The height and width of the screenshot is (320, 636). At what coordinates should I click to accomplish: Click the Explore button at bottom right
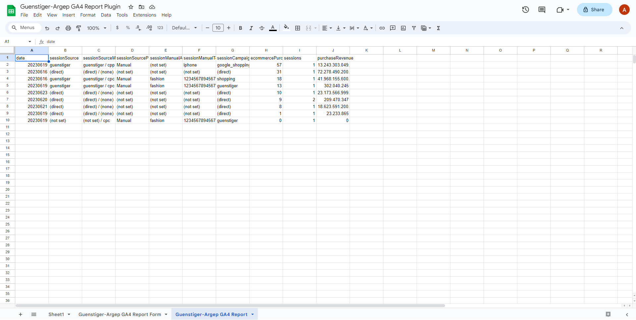(608, 314)
